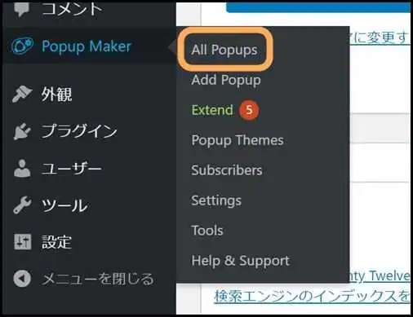Select Add Popup from the submenu
This screenshot has height=317, width=413.
(226, 80)
